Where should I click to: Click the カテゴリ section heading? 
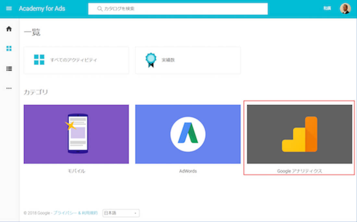(x=36, y=92)
